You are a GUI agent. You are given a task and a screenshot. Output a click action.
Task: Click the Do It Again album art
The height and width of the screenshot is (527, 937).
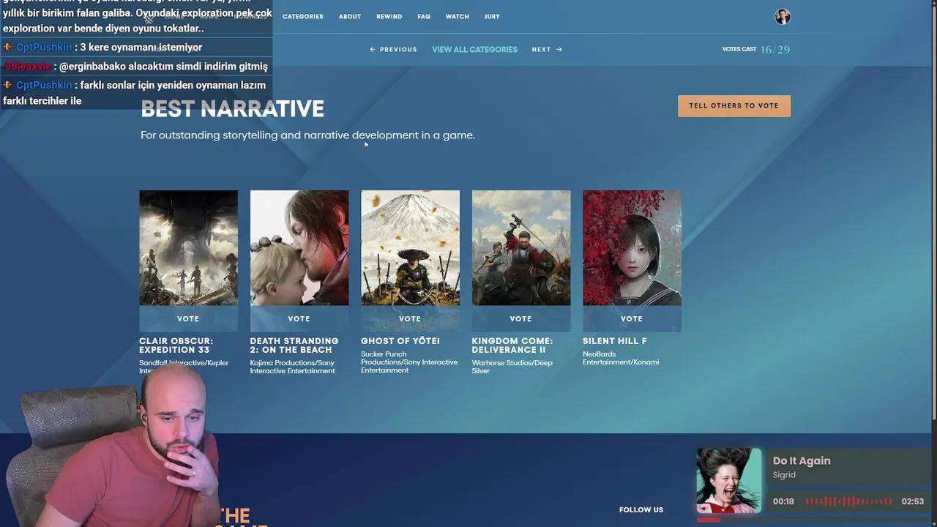728,481
